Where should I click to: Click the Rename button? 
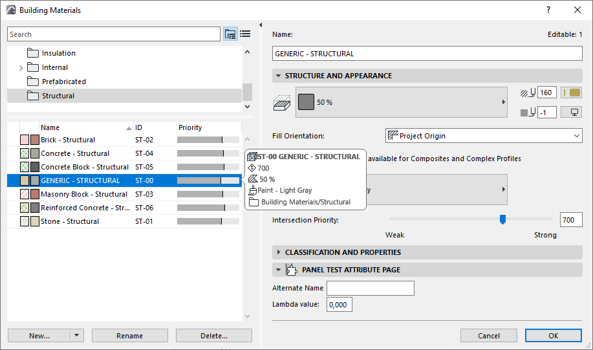coord(129,336)
